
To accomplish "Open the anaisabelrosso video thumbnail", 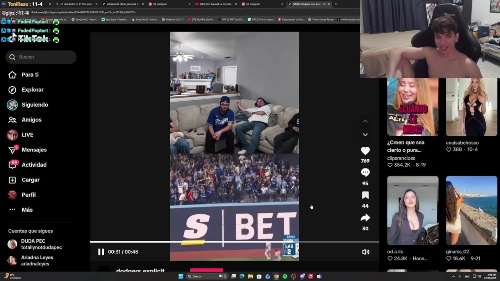I will click(x=471, y=107).
